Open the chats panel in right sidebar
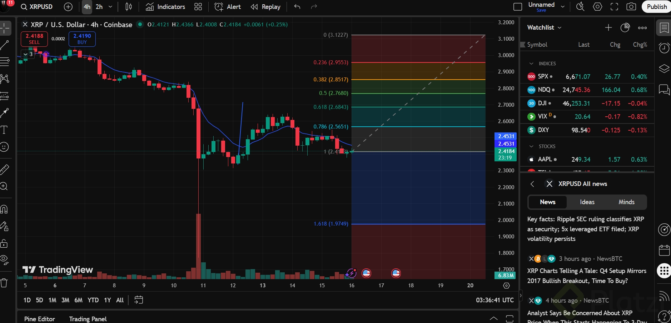This screenshot has width=671, height=323. coord(664,89)
